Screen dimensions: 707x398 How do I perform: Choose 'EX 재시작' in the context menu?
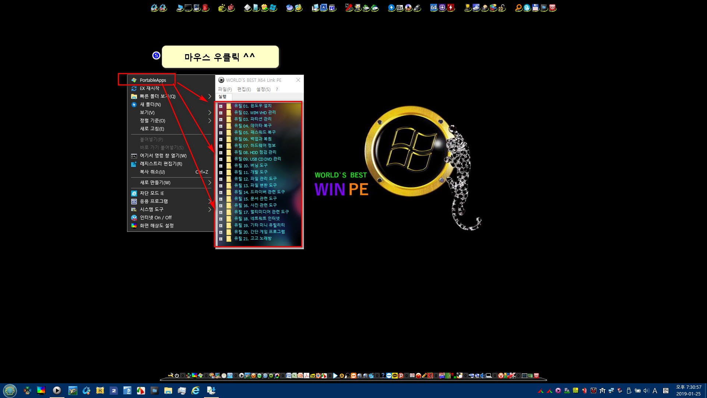point(171,88)
